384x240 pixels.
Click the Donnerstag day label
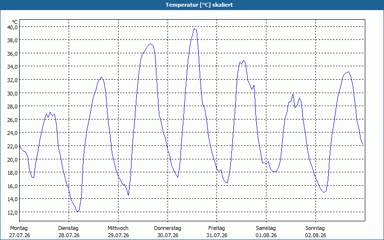point(168,228)
